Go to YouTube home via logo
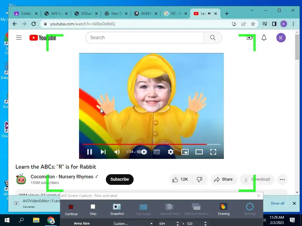302x226 pixels. click(x=43, y=38)
